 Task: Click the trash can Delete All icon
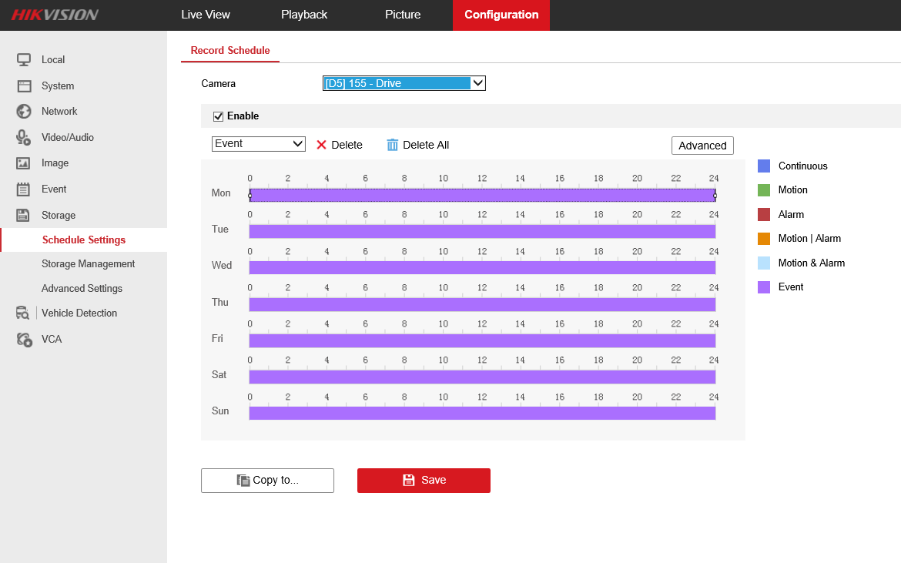tap(393, 145)
